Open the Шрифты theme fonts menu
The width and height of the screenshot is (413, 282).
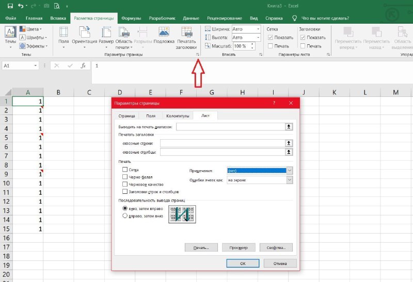(33, 37)
